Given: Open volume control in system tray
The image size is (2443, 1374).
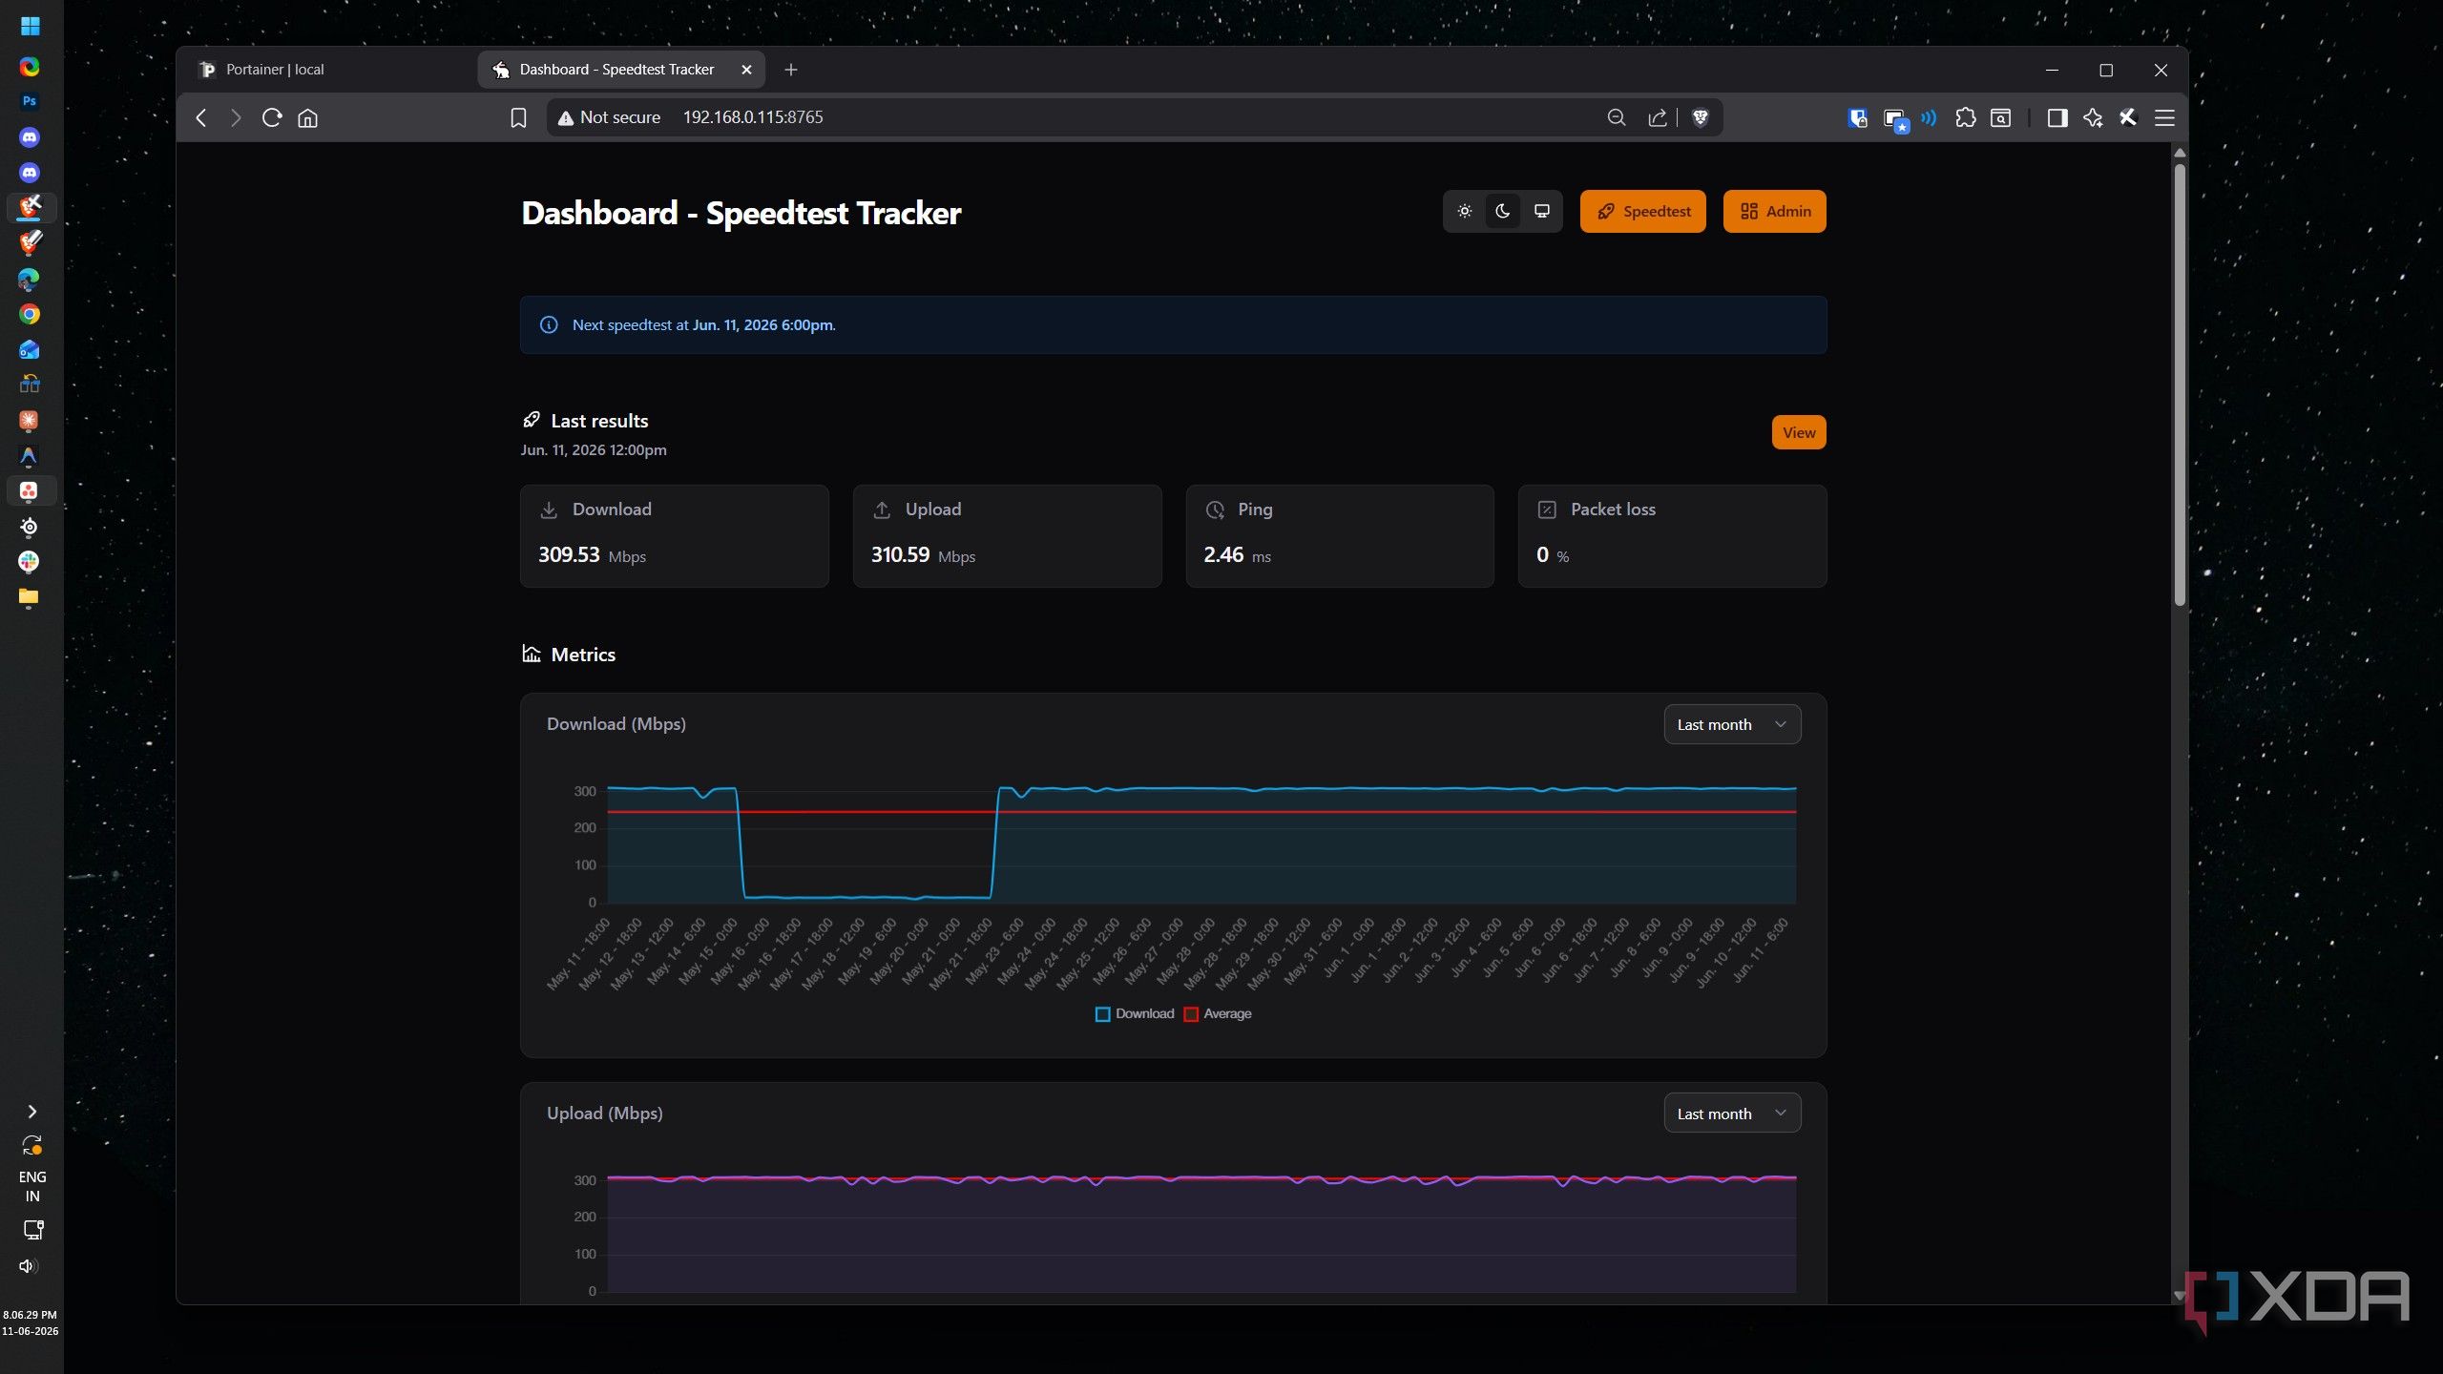Looking at the screenshot, I should [29, 1266].
